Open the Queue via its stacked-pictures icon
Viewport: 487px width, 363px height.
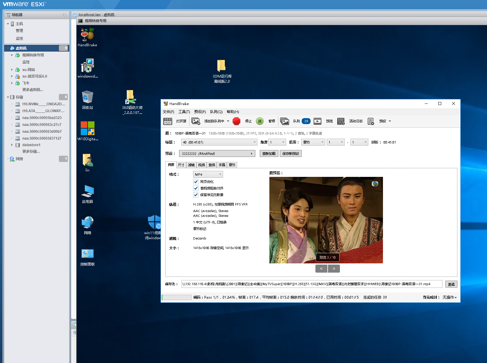[285, 121]
